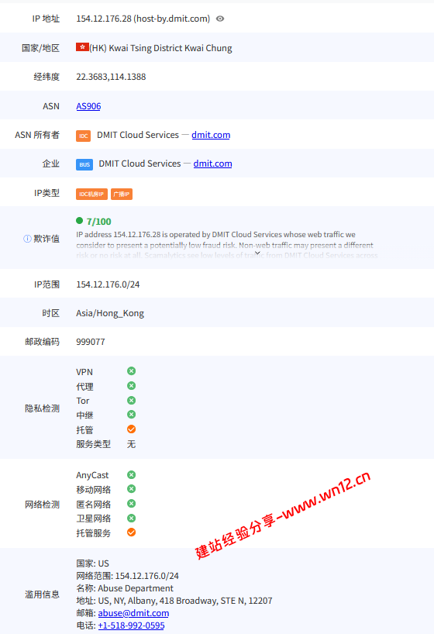Click the 滥用信息 row label
Image resolution: width=434 pixels, height=634 pixels.
(42, 594)
